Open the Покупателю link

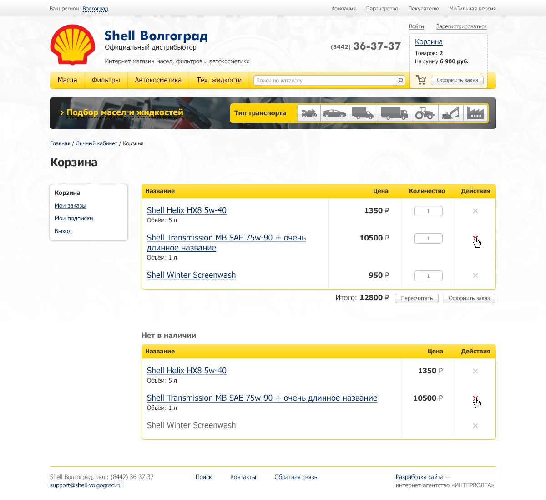tap(424, 9)
